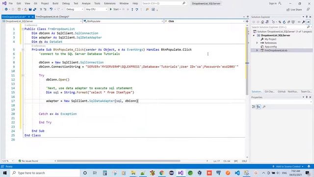Open the Build menu
This screenshot has width=314, height=177.
[55, 3]
